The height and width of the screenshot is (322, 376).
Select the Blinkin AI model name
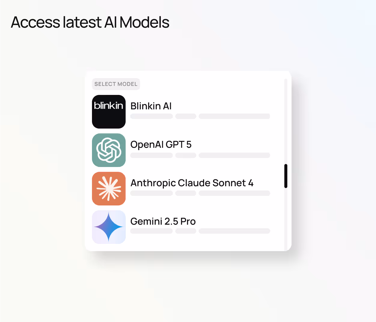pos(151,106)
